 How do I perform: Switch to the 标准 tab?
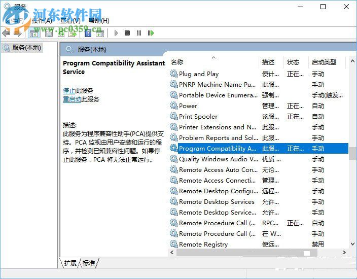(89, 263)
